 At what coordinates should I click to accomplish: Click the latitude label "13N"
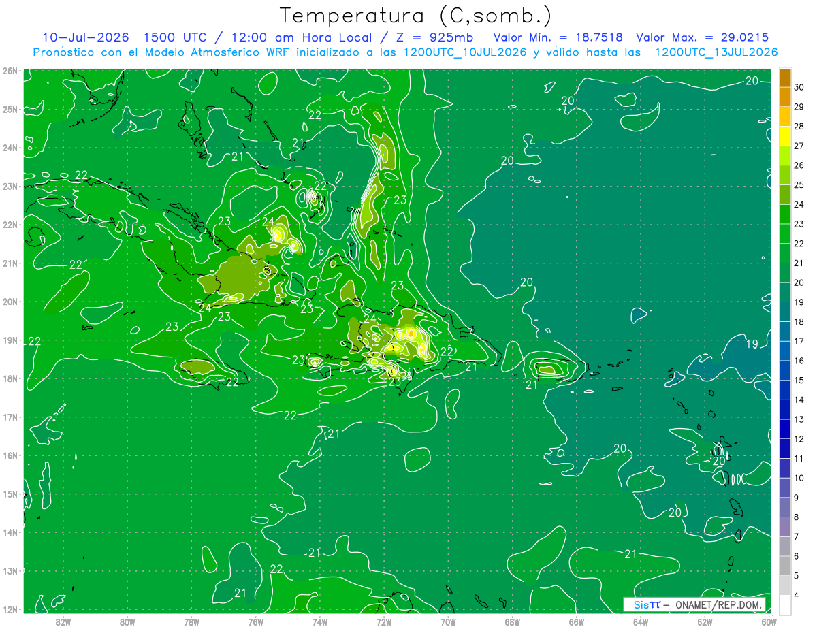[10, 570]
